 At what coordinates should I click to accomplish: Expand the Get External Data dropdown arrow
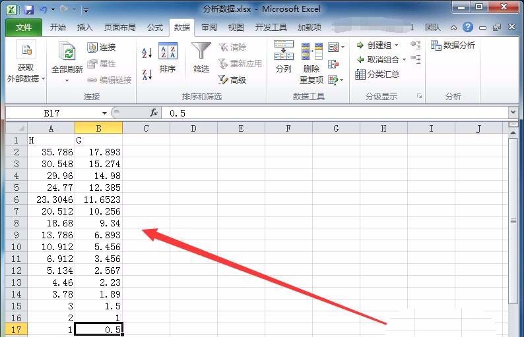(44, 79)
